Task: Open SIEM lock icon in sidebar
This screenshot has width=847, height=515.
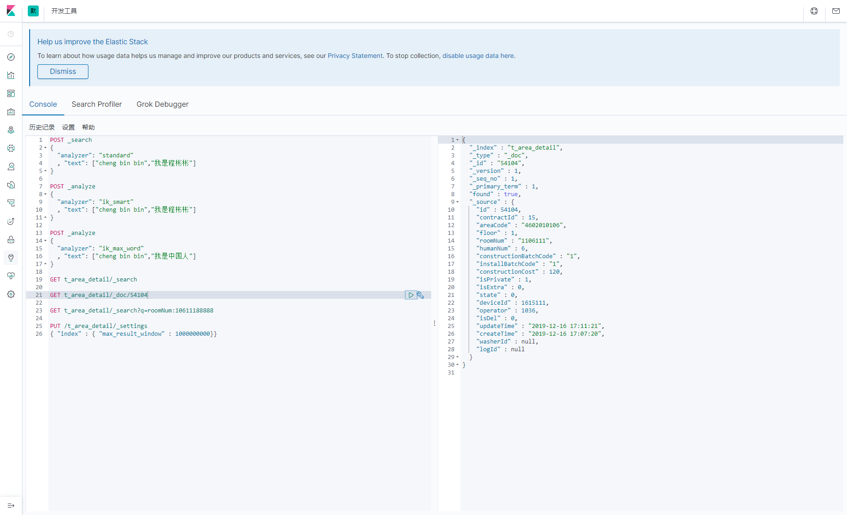Action: pos(11,239)
